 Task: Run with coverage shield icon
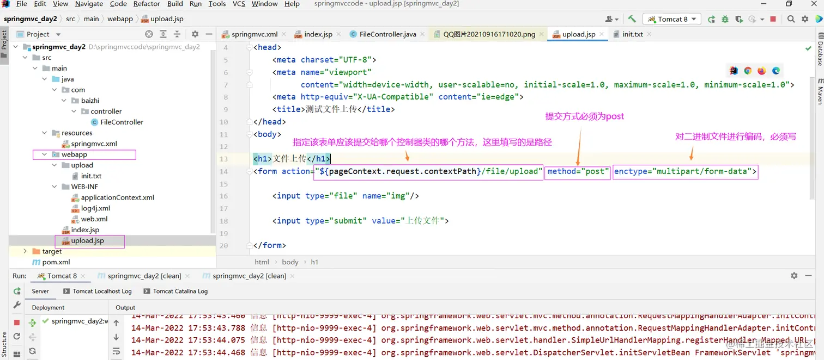tap(739, 19)
